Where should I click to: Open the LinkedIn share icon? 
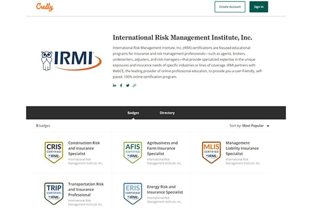coord(114,85)
